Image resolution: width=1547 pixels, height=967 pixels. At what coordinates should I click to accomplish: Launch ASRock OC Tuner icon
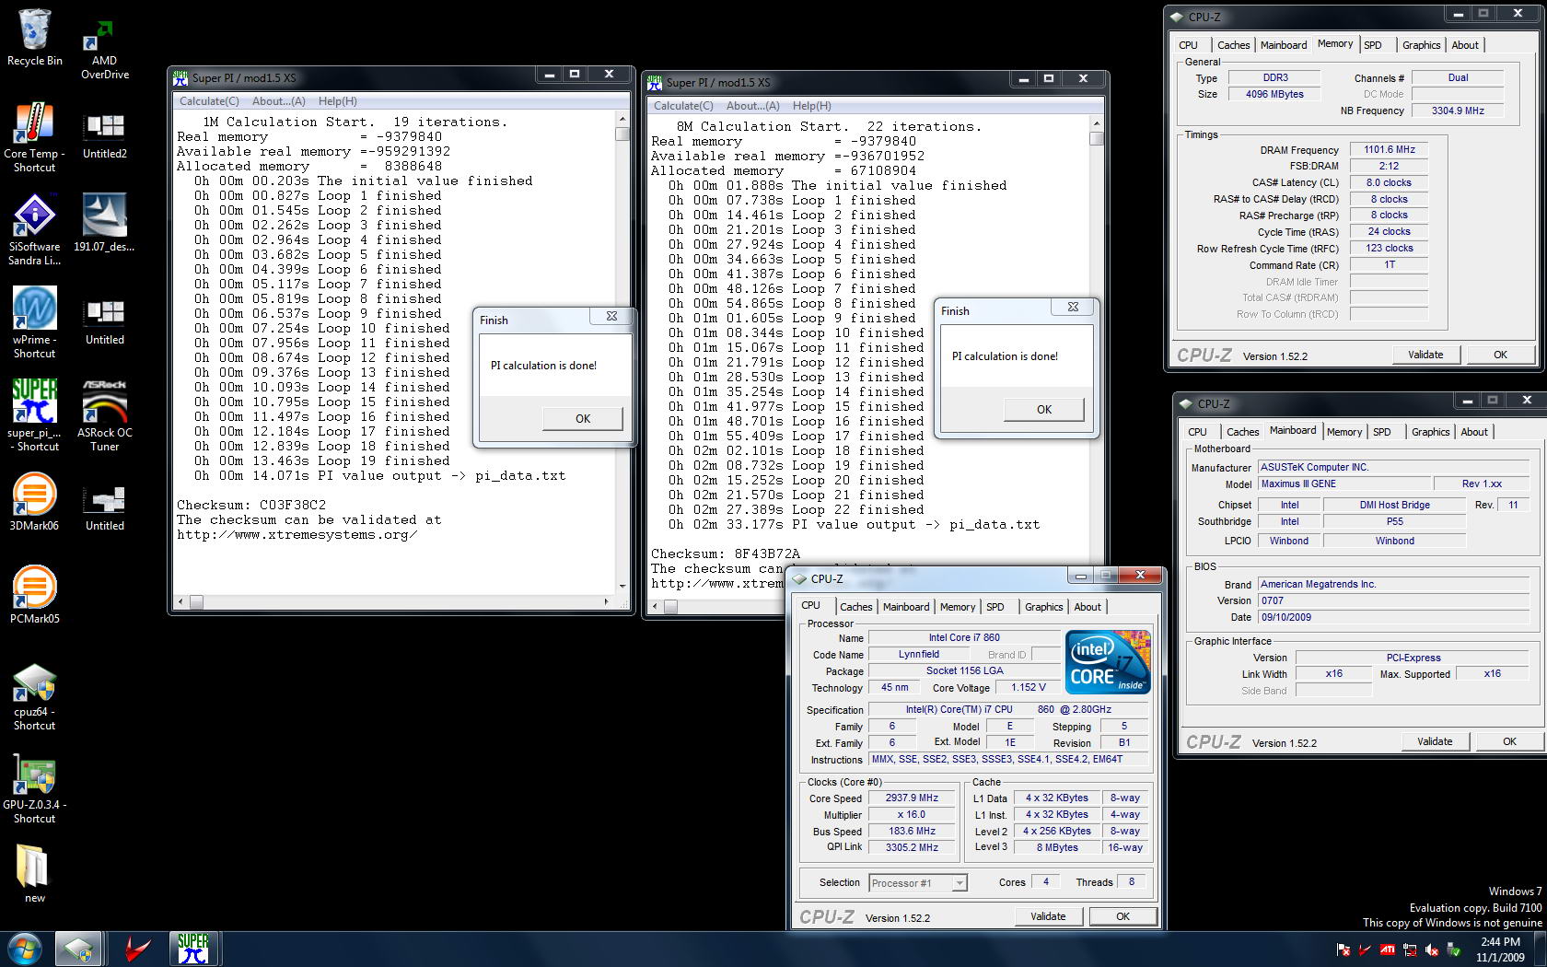[105, 415]
